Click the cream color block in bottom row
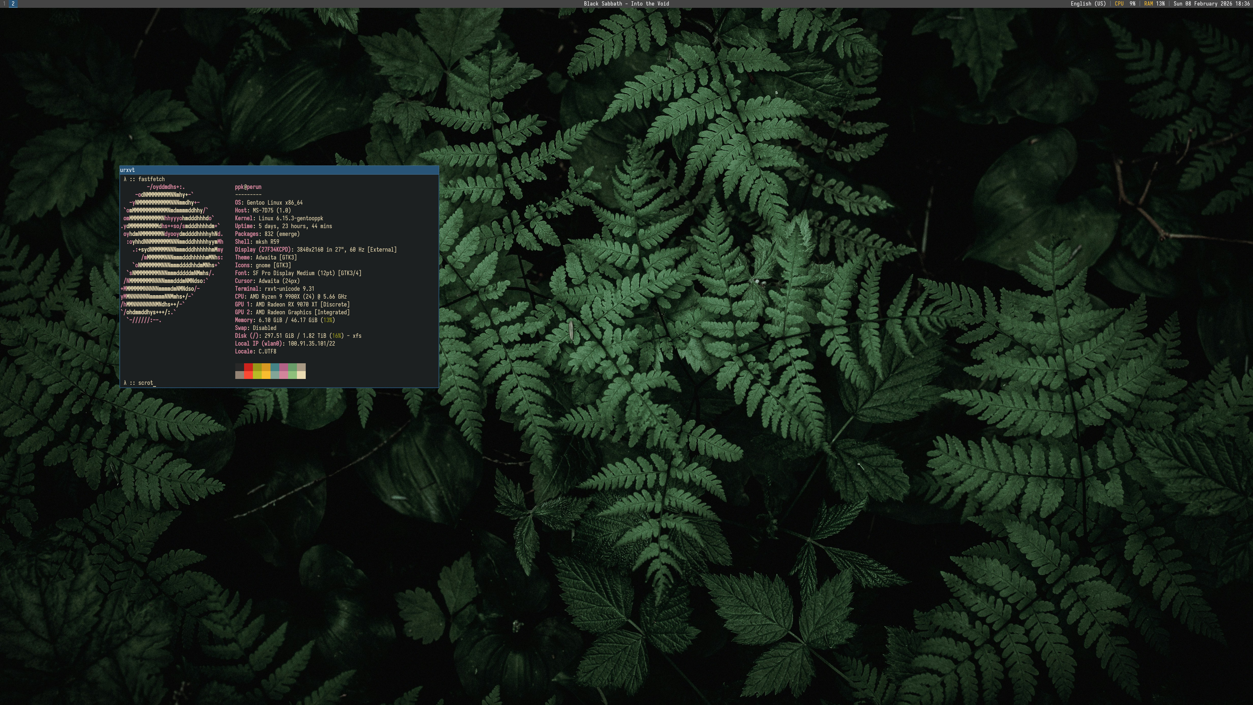The height and width of the screenshot is (705, 1253). click(301, 375)
